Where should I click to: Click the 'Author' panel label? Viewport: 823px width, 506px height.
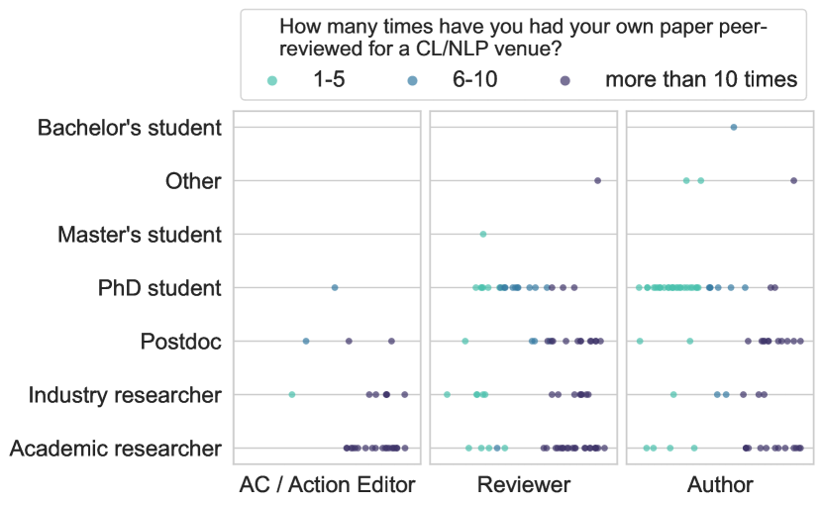[720, 485]
